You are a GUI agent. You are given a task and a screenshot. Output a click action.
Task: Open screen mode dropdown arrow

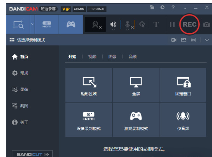click(33, 24)
